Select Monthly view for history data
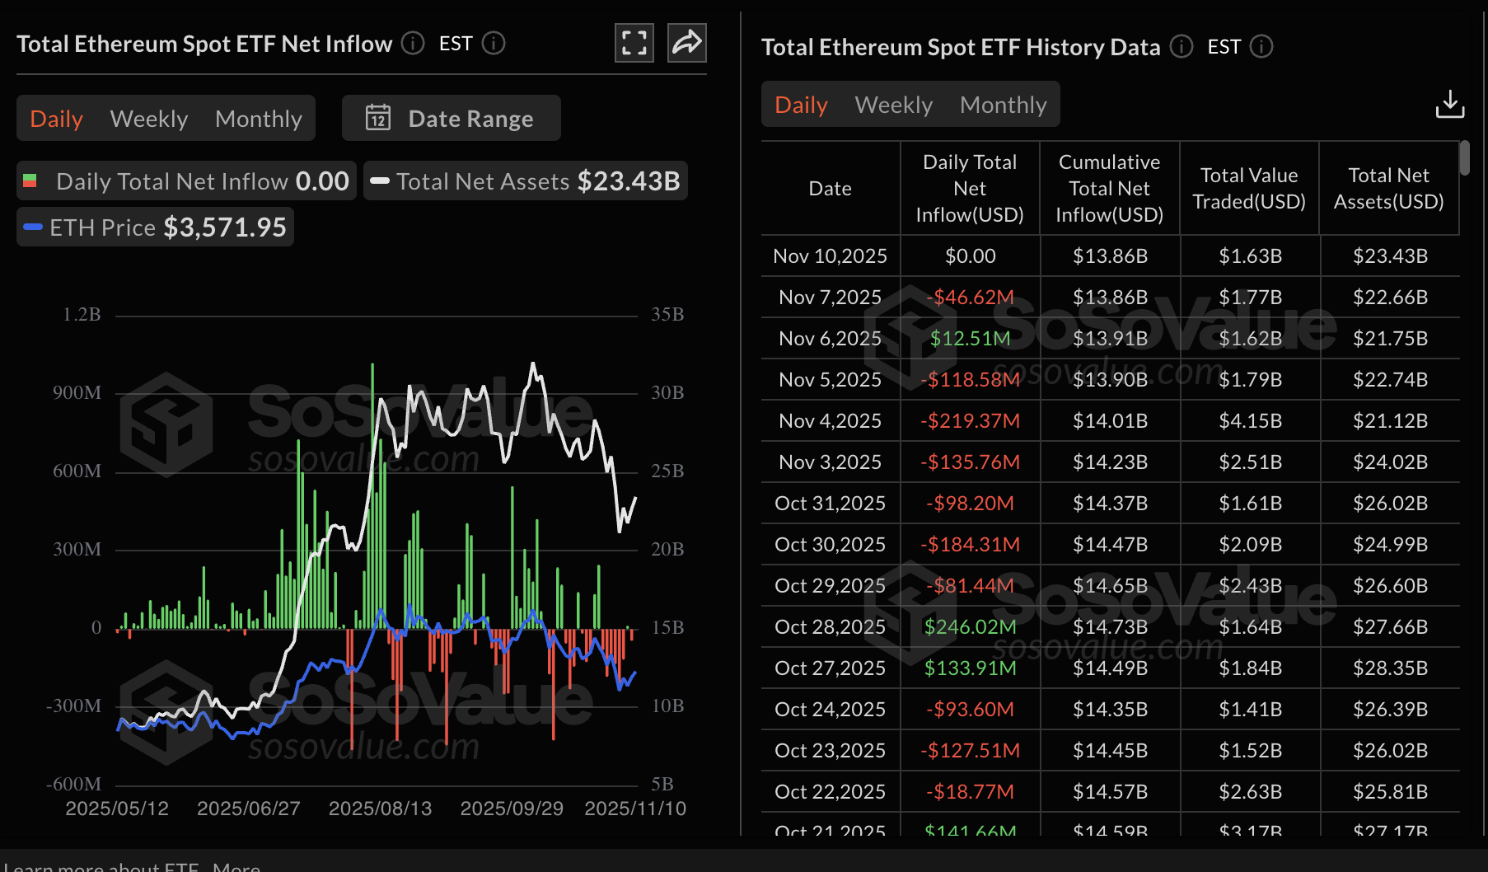1488x872 pixels. click(1003, 104)
